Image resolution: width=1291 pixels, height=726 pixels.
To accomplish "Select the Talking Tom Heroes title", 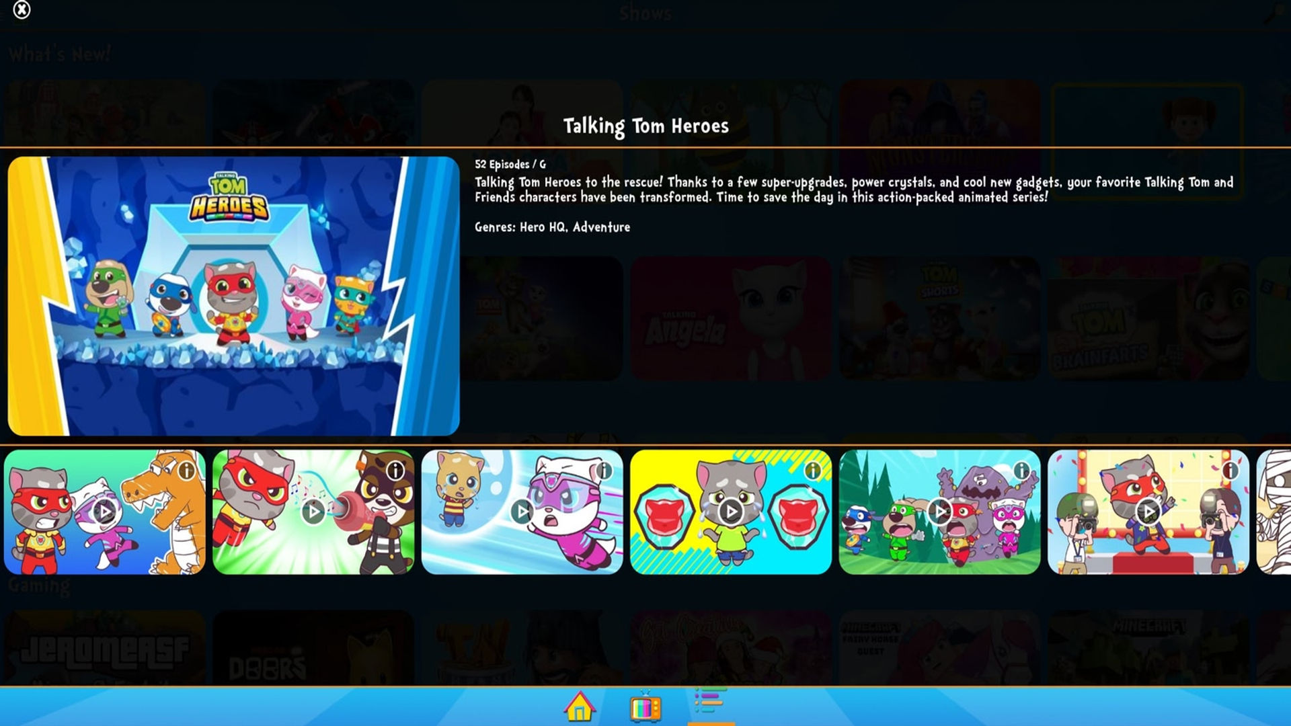I will (x=645, y=126).
